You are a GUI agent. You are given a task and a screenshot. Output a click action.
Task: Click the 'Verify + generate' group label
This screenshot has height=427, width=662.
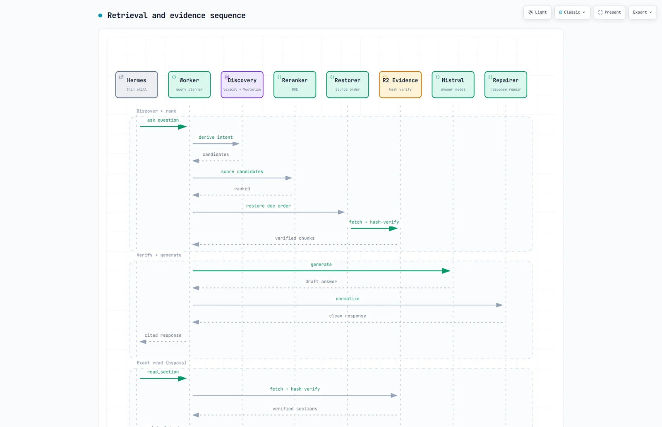click(x=159, y=255)
